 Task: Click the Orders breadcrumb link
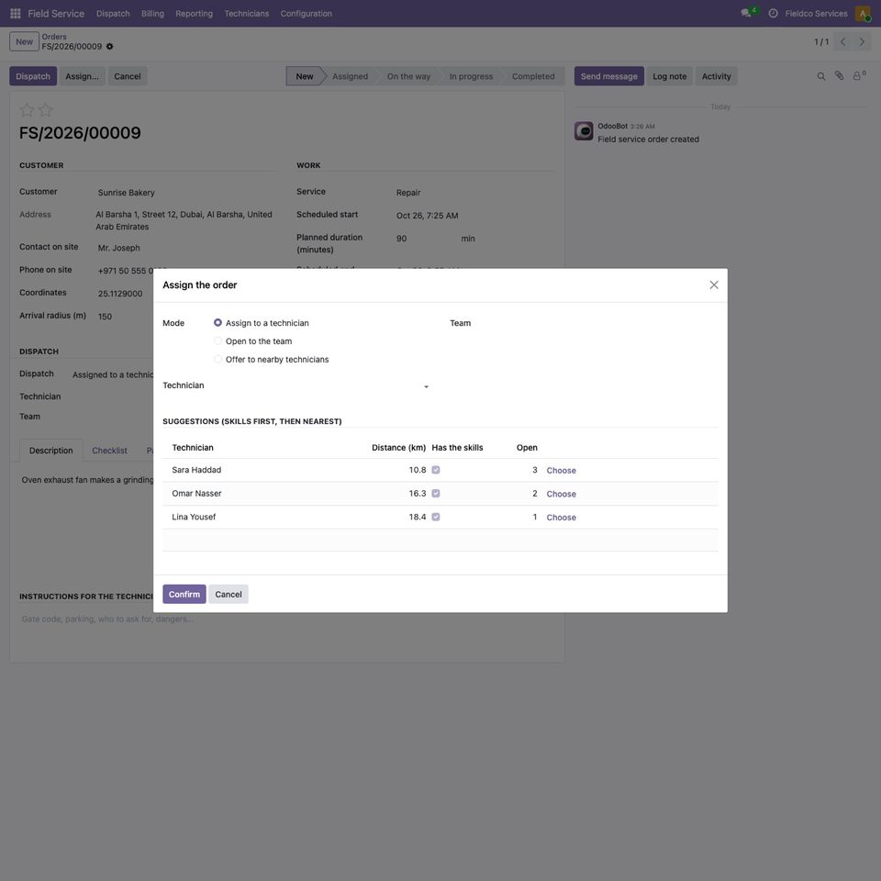coord(54,37)
